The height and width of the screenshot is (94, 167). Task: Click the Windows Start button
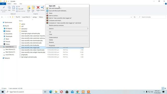(3, 92)
